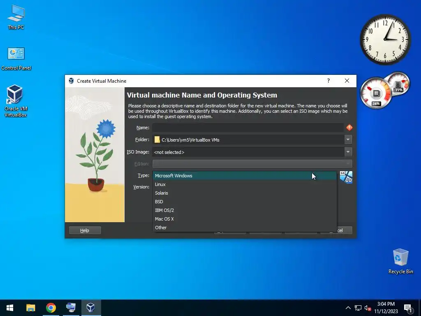The height and width of the screenshot is (316, 421).
Task: Close the Create Virtual Machine dialog
Action: click(347, 81)
